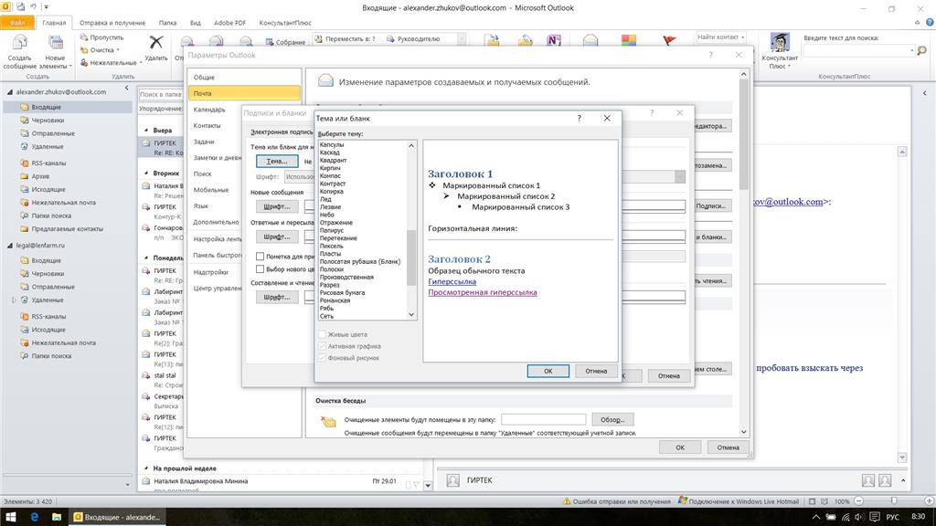
Task: Click the network icon in system tray
Action: point(846,517)
